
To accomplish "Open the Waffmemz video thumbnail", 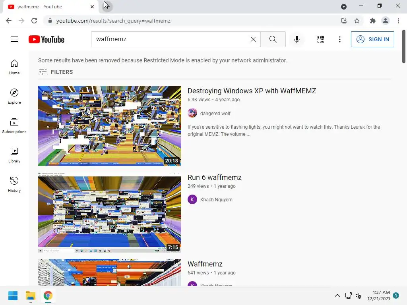I will 110,272.
